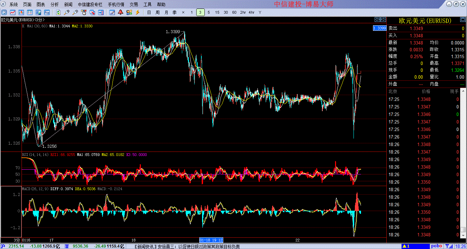Image resolution: width=467 pixels, height=249 pixels.
Task: Click the 新闻快讯 news ticker headline
Action: pos(188,246)
